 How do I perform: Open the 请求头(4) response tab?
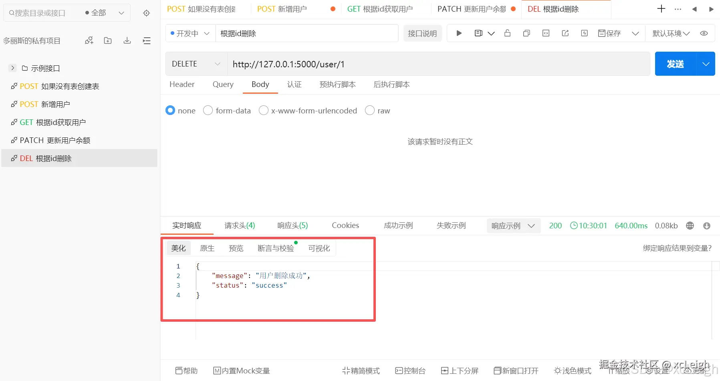tap(239, 226)
